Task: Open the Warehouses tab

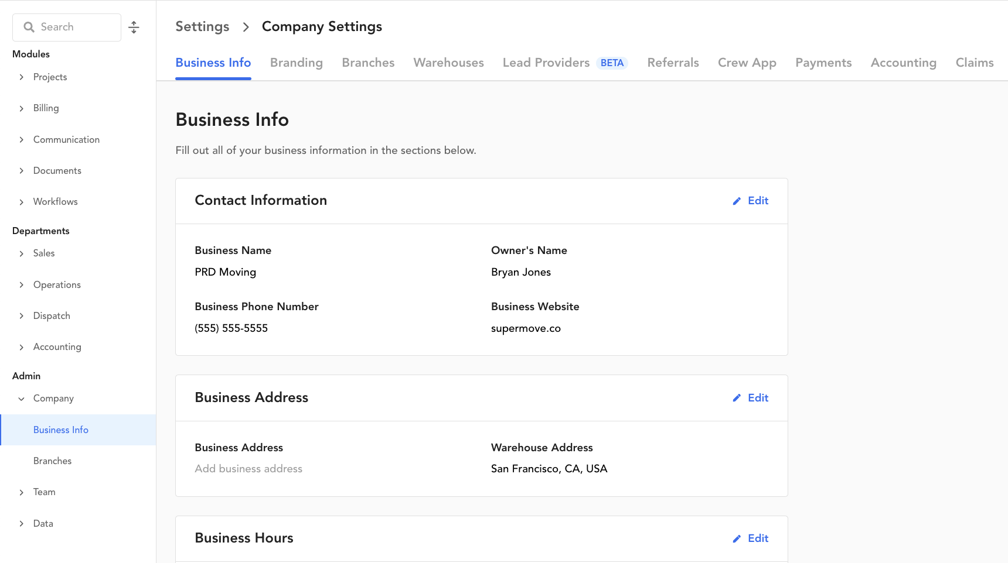Action: (x=448, y=63)
